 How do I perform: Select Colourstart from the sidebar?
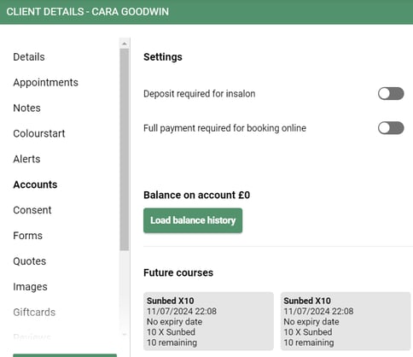(39, 133)
